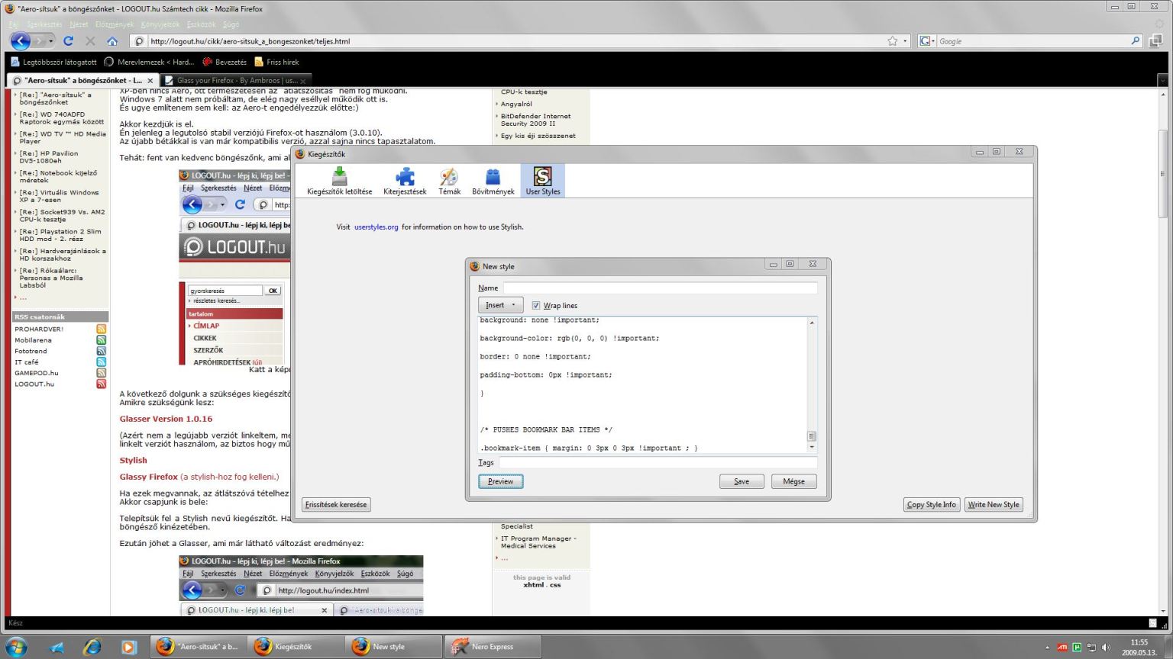Click the Google search field

click(x=1032, y=41)
